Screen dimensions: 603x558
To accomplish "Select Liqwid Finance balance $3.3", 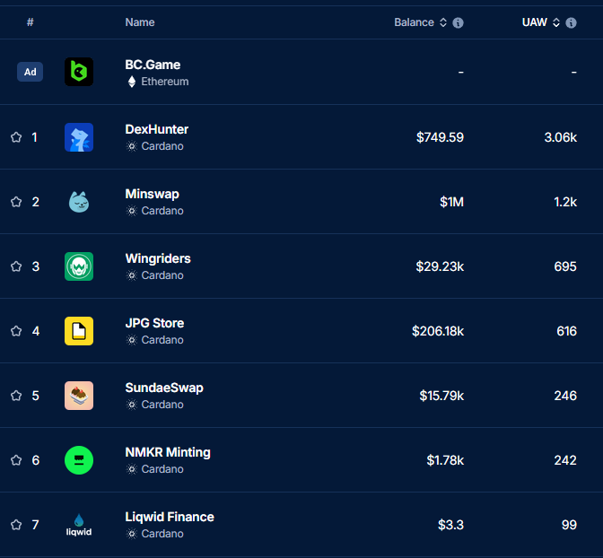I will tap(450, 525).
